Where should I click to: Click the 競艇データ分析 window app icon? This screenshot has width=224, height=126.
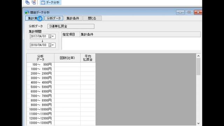27,13
